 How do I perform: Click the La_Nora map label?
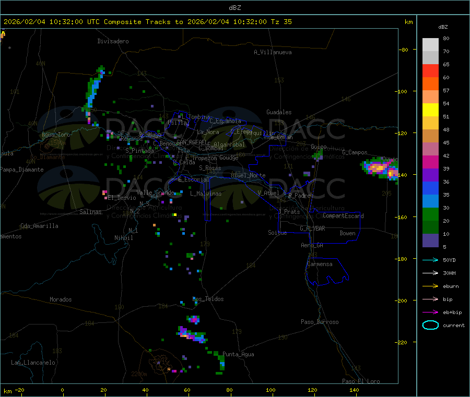click(x=208, y=132)
